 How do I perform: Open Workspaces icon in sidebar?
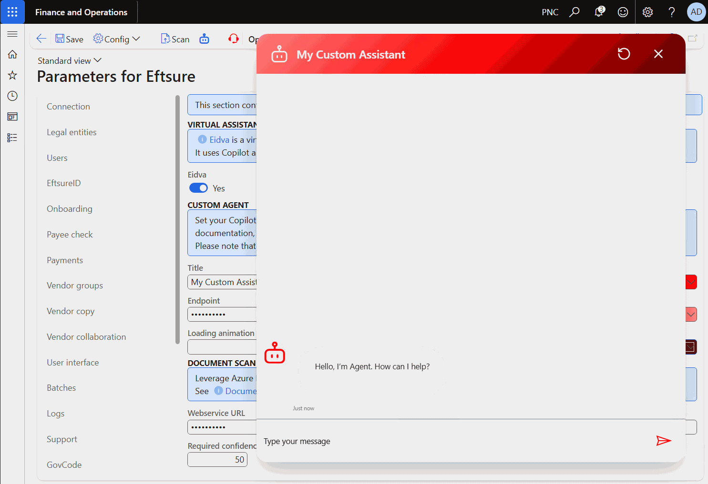pos(12,117)
